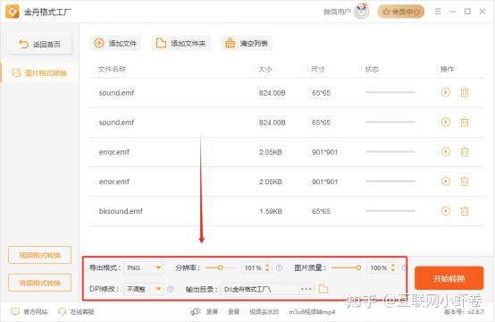Click the 微信用户 username

[337, 12]
